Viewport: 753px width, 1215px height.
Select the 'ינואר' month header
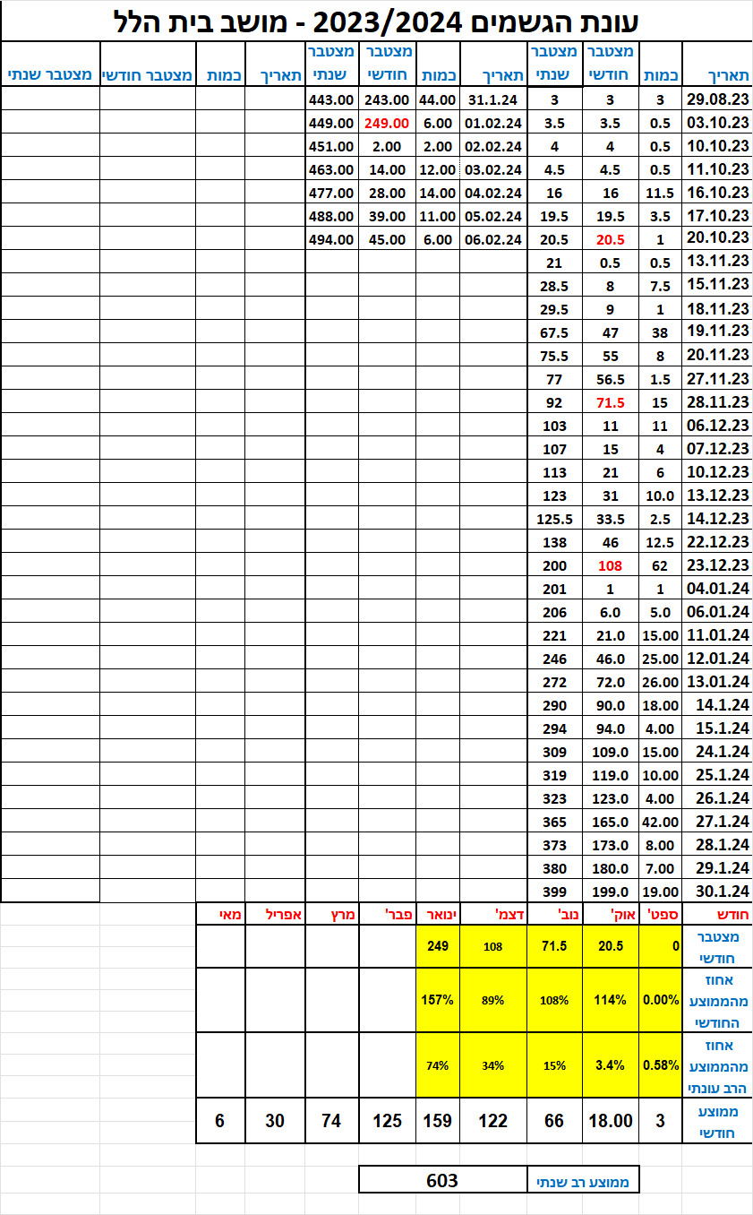(x=438, y=915)
